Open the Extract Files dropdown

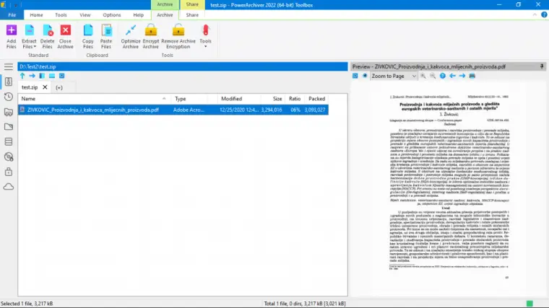[x=29, y=47]
